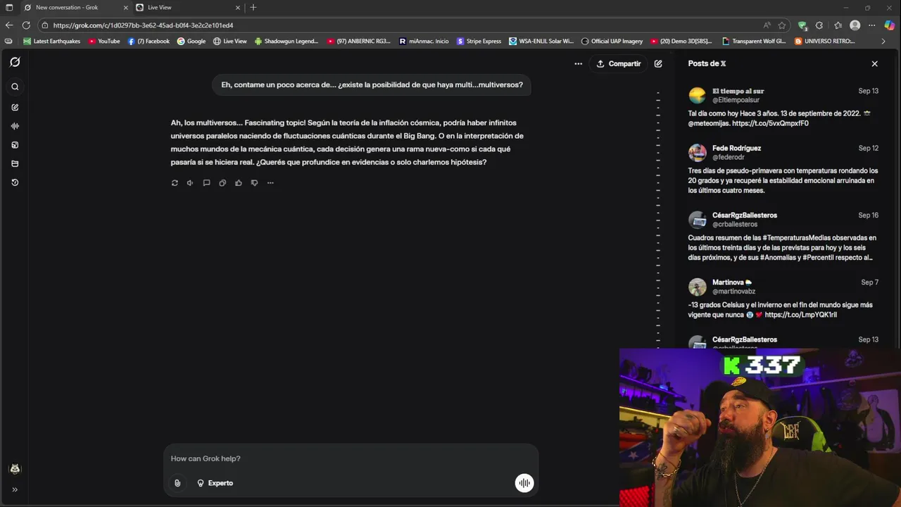Open browser settings and more menu
This screenshot has width=901, height=507.
click(x=872, y=25)
